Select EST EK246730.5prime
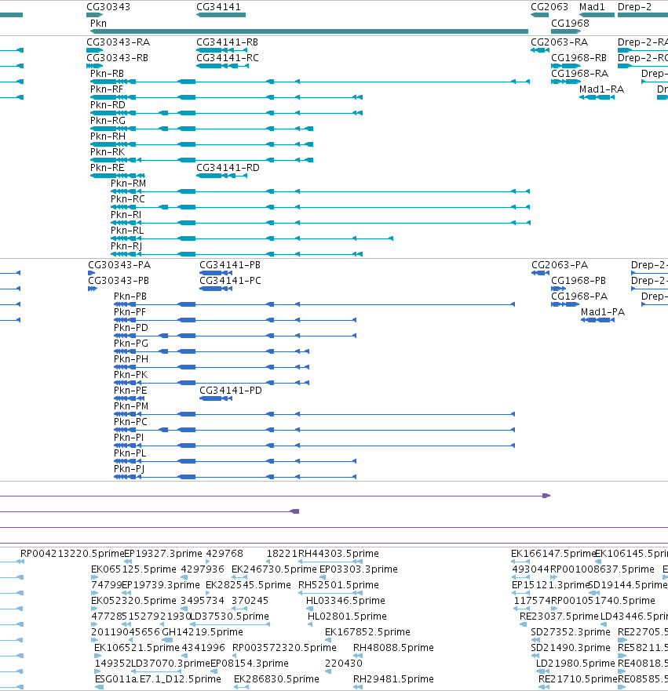668x691 pixels. pos(274,569)
